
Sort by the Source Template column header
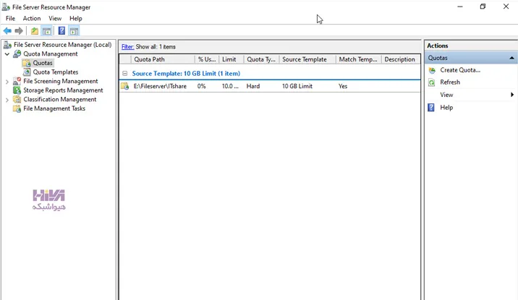point(307,59)
